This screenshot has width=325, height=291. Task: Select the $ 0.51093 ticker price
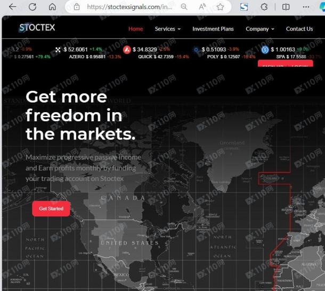214,50
